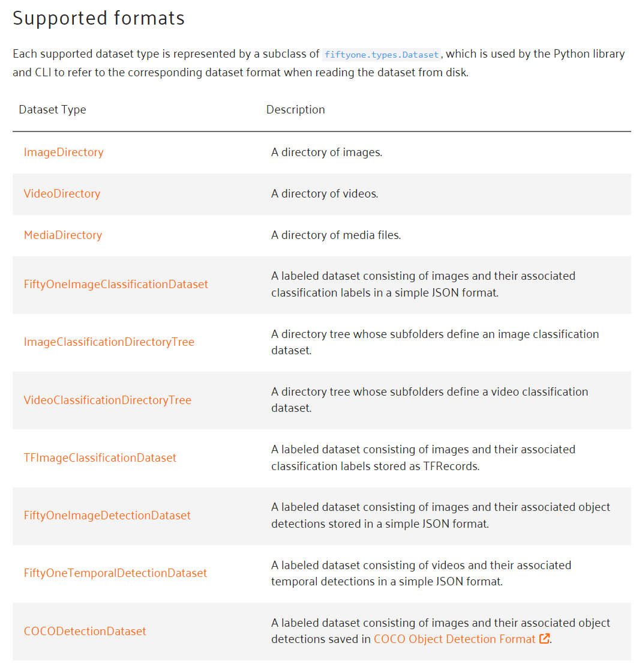The height and width of the screenshot is (667, 639).
Task: Click the 'A directory of images.' description
Action: 326,152
